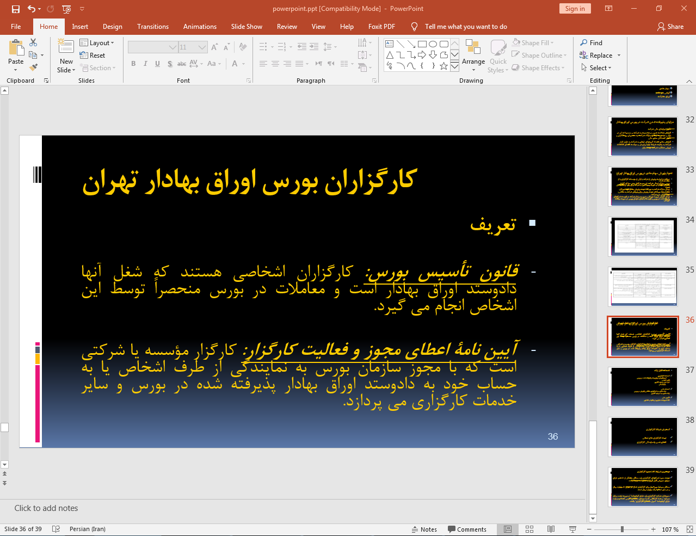Open Select dropdown in Editing
696x536 pixels.
[x=596, y=68]
